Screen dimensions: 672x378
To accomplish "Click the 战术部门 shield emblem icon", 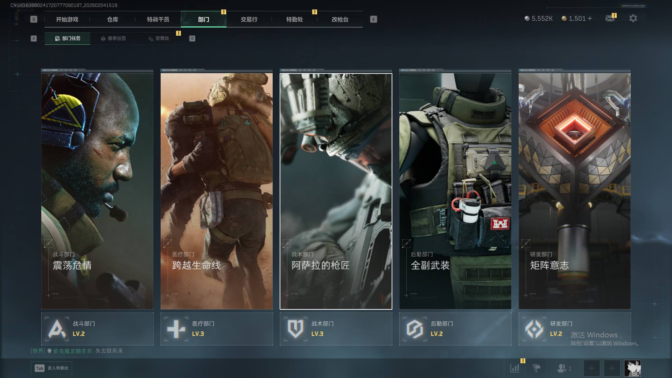I will click(295, 329).
